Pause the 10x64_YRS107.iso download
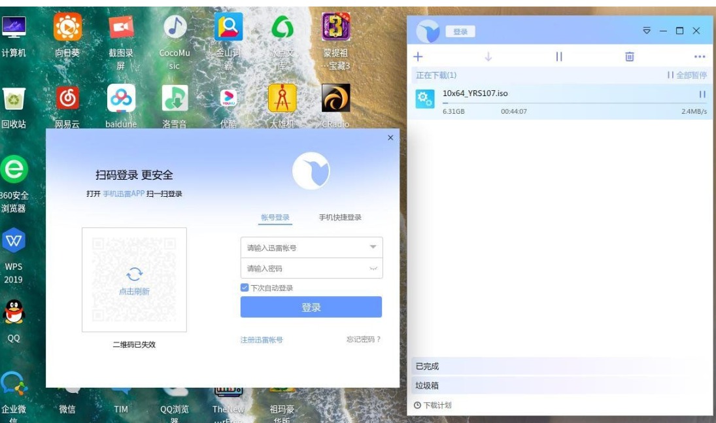716x423 pixels. point(702,94)
